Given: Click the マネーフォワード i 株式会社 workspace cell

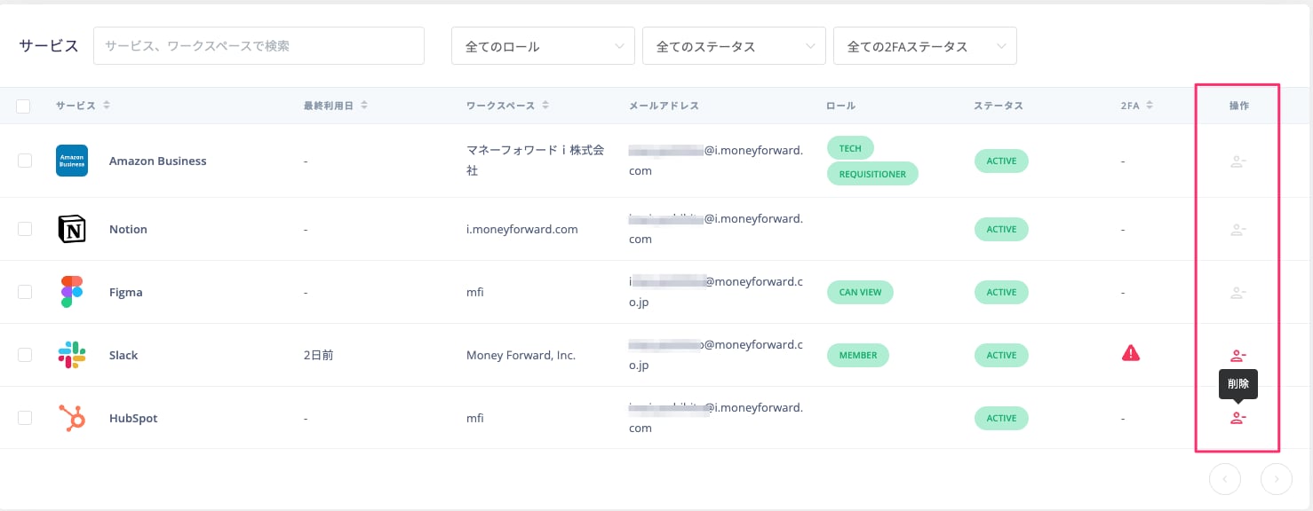Looking at the screenshot, I should (x=536, y=161).
